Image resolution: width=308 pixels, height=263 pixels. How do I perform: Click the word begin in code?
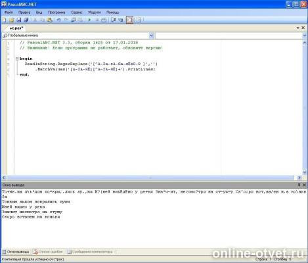pos(26,59)
